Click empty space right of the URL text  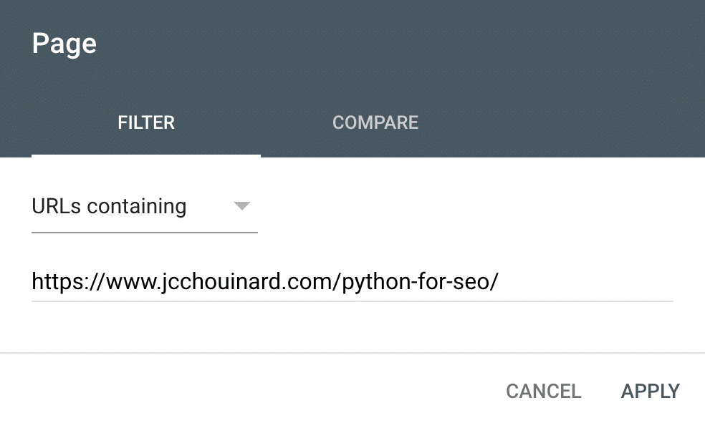pyautogui.click(x=585, y=282)
